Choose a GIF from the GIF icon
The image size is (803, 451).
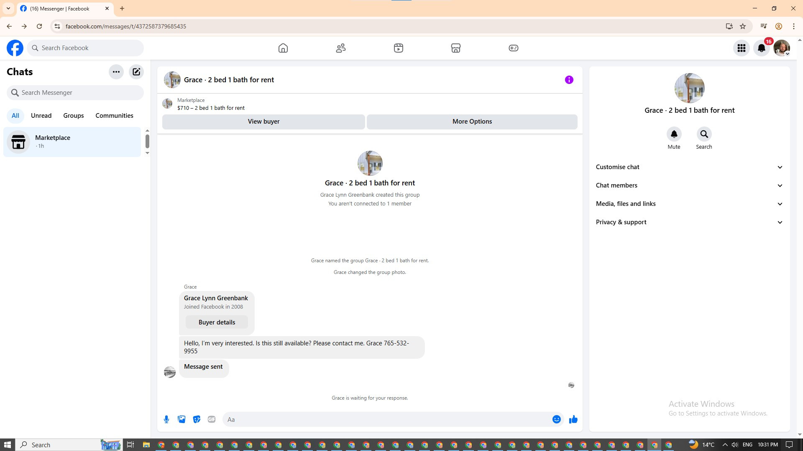[212, 419]
